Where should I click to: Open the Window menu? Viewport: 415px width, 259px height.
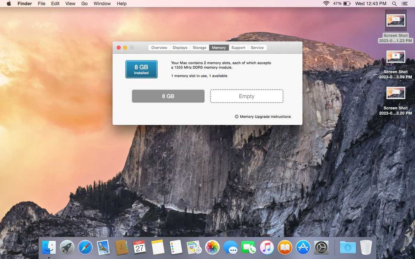102,3
